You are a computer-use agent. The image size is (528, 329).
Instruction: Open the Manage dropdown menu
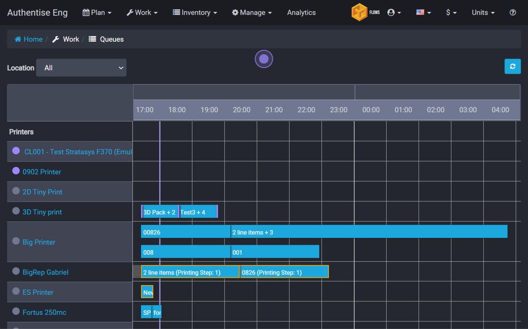252,13
